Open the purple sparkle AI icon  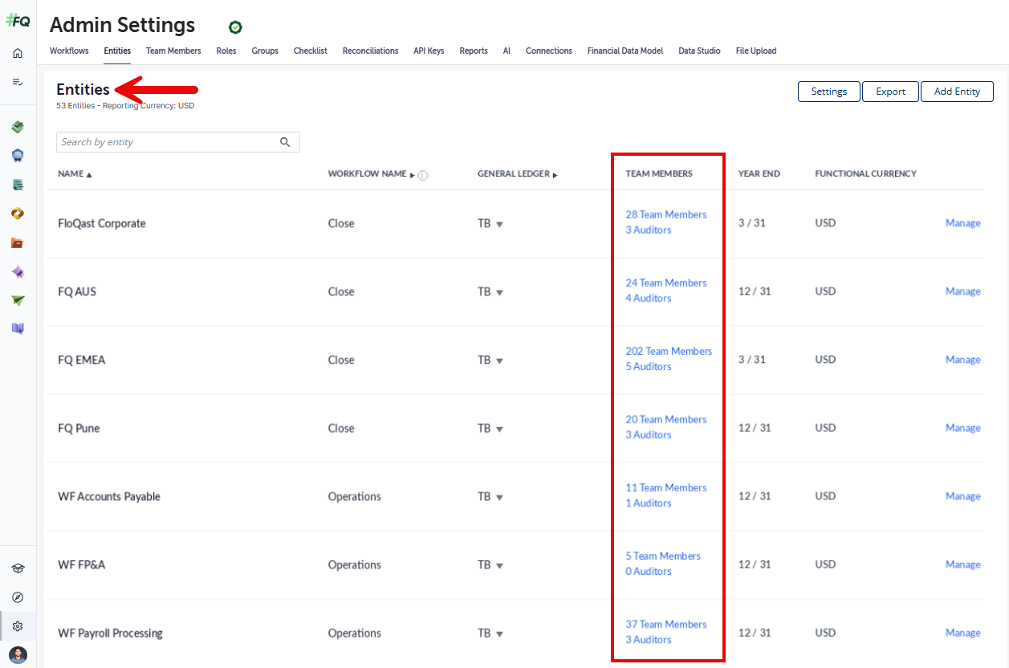point(18,272)
